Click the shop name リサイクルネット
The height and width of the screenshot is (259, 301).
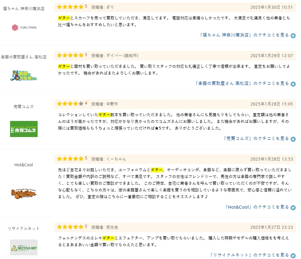pyautogui.click(x=24, y=228)
